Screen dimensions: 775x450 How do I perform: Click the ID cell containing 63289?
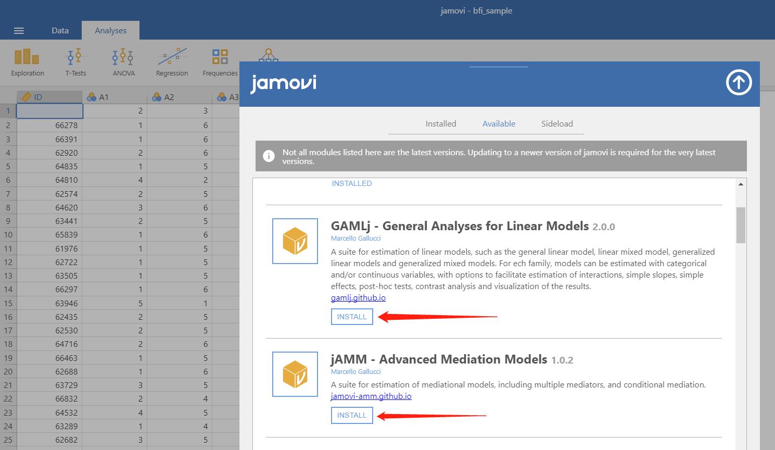(49, 426)
